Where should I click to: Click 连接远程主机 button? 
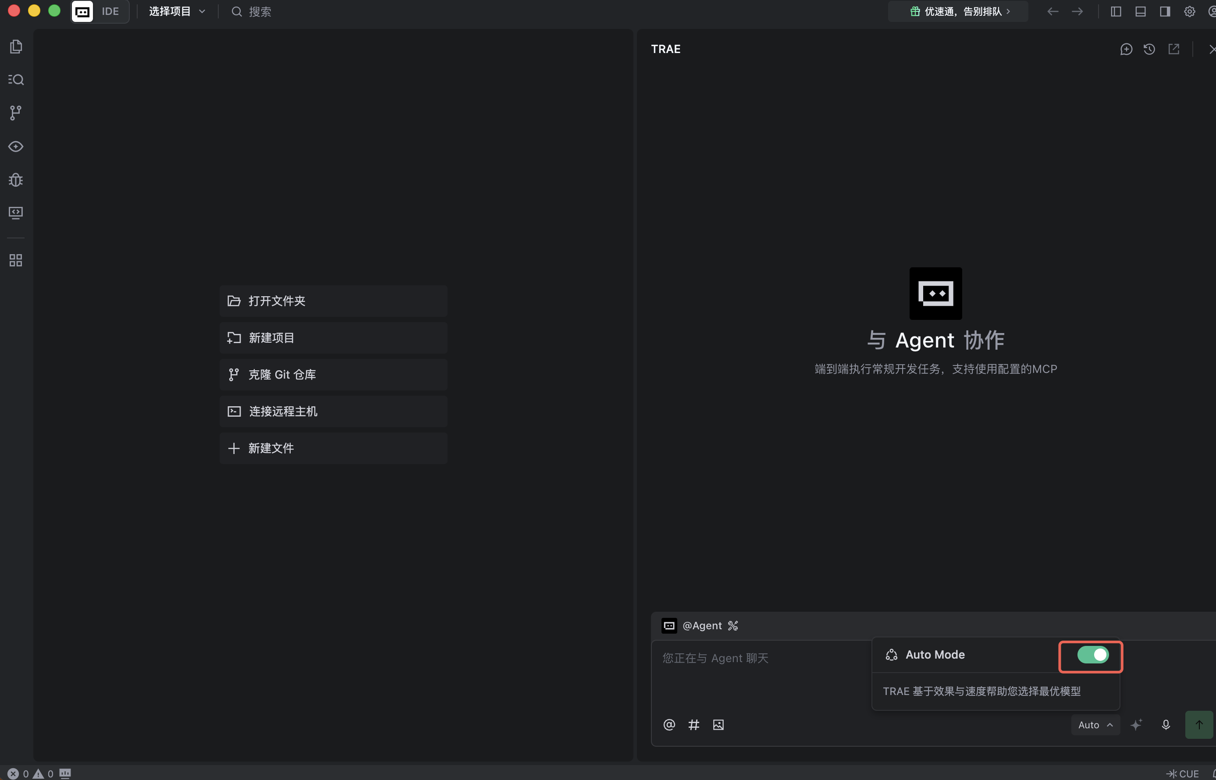coord(334,411)
